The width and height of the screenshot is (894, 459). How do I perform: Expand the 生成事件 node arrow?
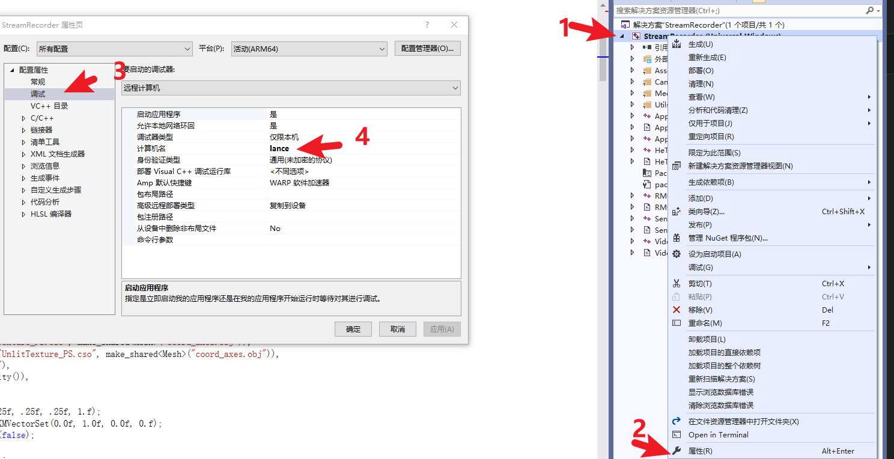tap(23, 178)
